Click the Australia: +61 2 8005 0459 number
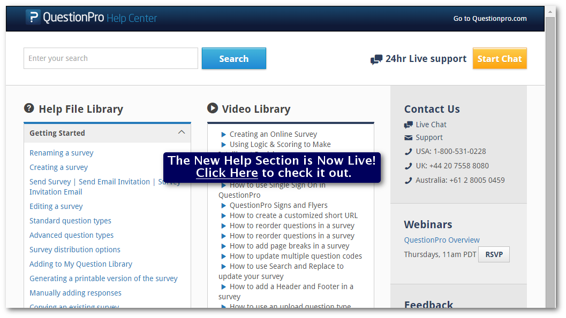 (460, 181)
